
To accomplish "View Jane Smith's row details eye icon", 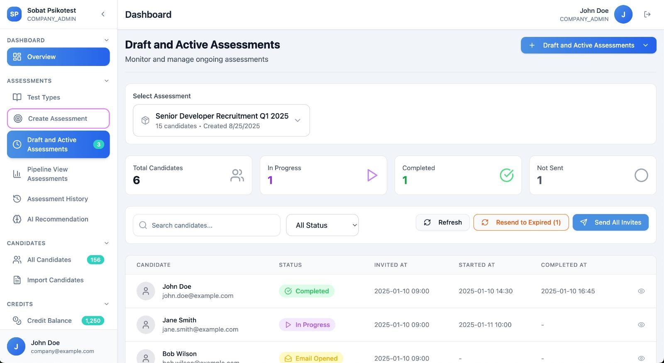I will click(x=641, y=325).
